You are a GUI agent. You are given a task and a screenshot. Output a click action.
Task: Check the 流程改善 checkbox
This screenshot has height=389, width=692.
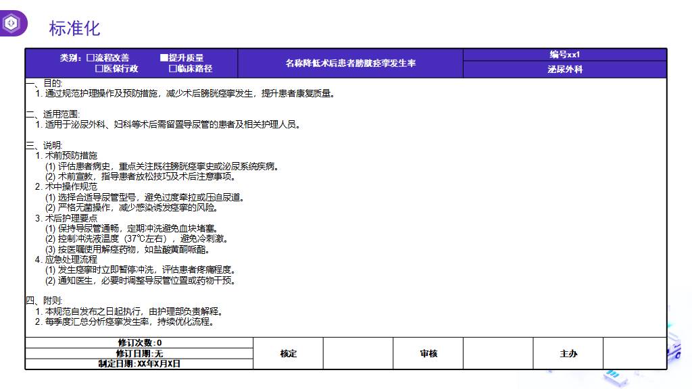click(x=90, y=58)
